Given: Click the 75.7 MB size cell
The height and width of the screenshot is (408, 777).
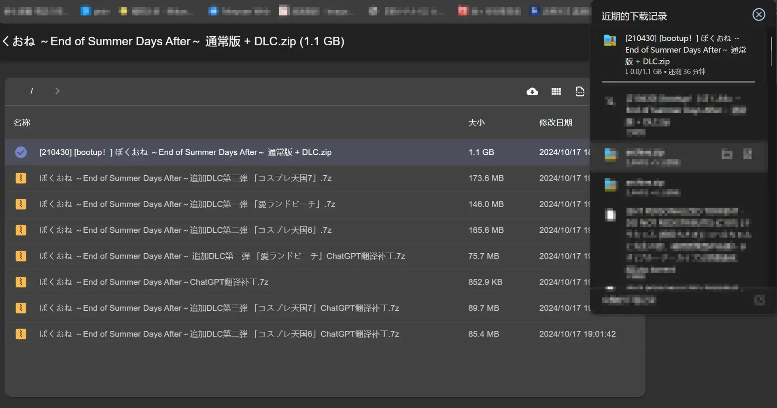Looking at the screenshot, I should click(x=484, y=256).
